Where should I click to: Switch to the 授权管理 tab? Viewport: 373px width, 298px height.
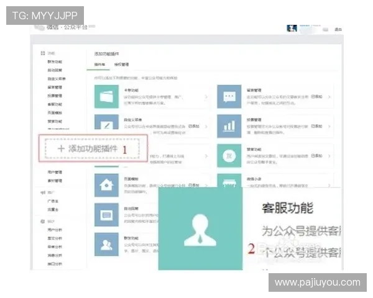click(121, 65)
